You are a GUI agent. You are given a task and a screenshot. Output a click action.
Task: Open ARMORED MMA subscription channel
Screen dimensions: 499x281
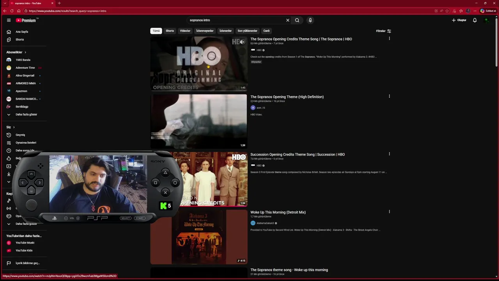(x=25, y=84)
